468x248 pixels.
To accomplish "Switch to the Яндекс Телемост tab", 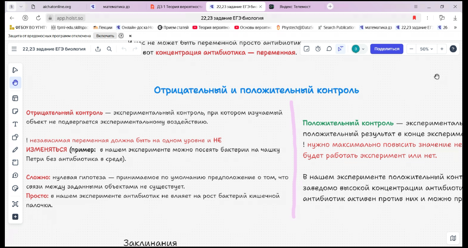I will coord(295,7).
